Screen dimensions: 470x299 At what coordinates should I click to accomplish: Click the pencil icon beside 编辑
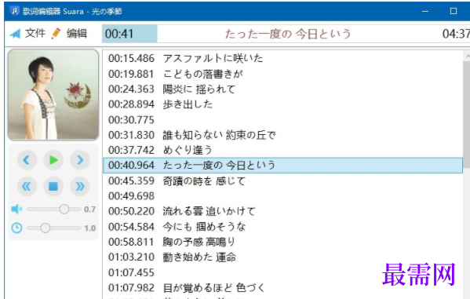[x=56, y=33]
